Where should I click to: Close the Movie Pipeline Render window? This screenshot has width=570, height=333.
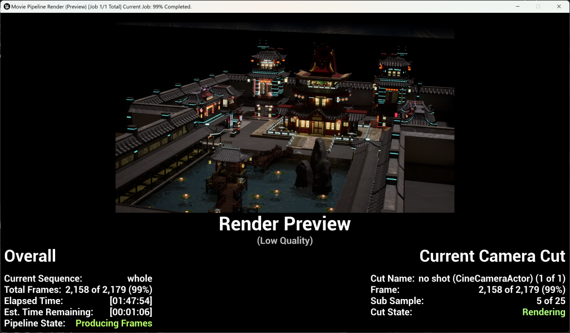tap(559, 7)
